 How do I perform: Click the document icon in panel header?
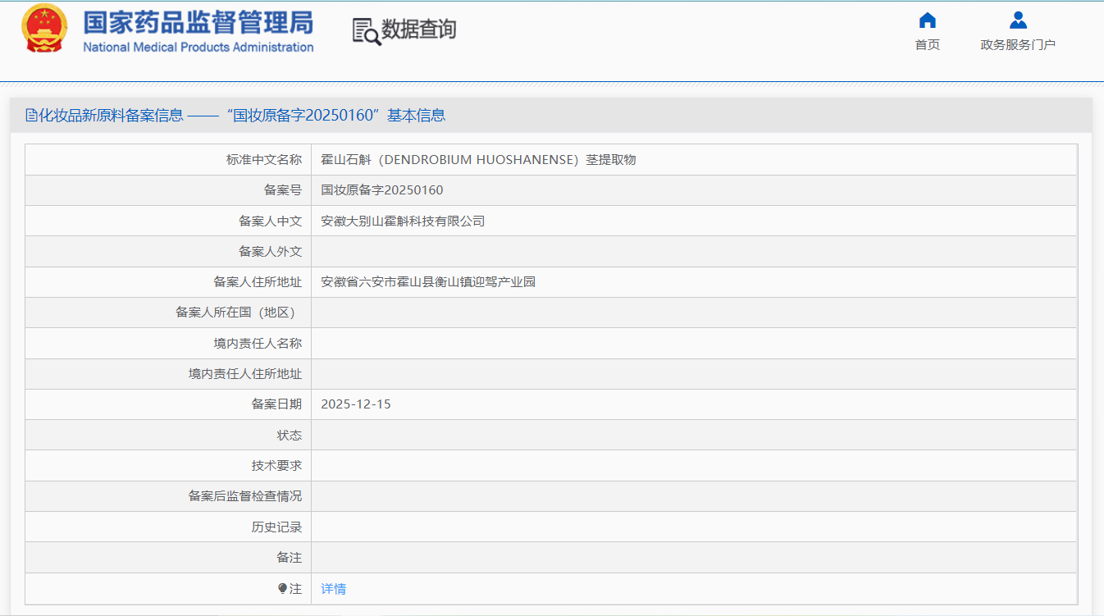coord(30,116)
